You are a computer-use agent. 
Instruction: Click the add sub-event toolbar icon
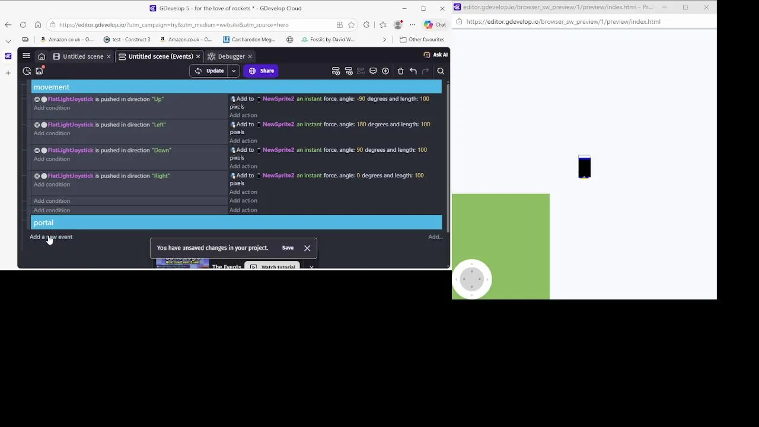pos(349,71)
